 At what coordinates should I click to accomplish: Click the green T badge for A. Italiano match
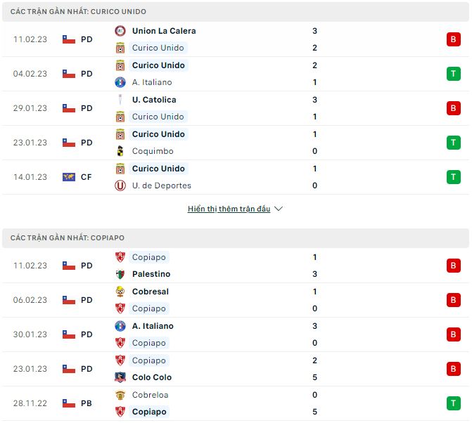point(454,74)
